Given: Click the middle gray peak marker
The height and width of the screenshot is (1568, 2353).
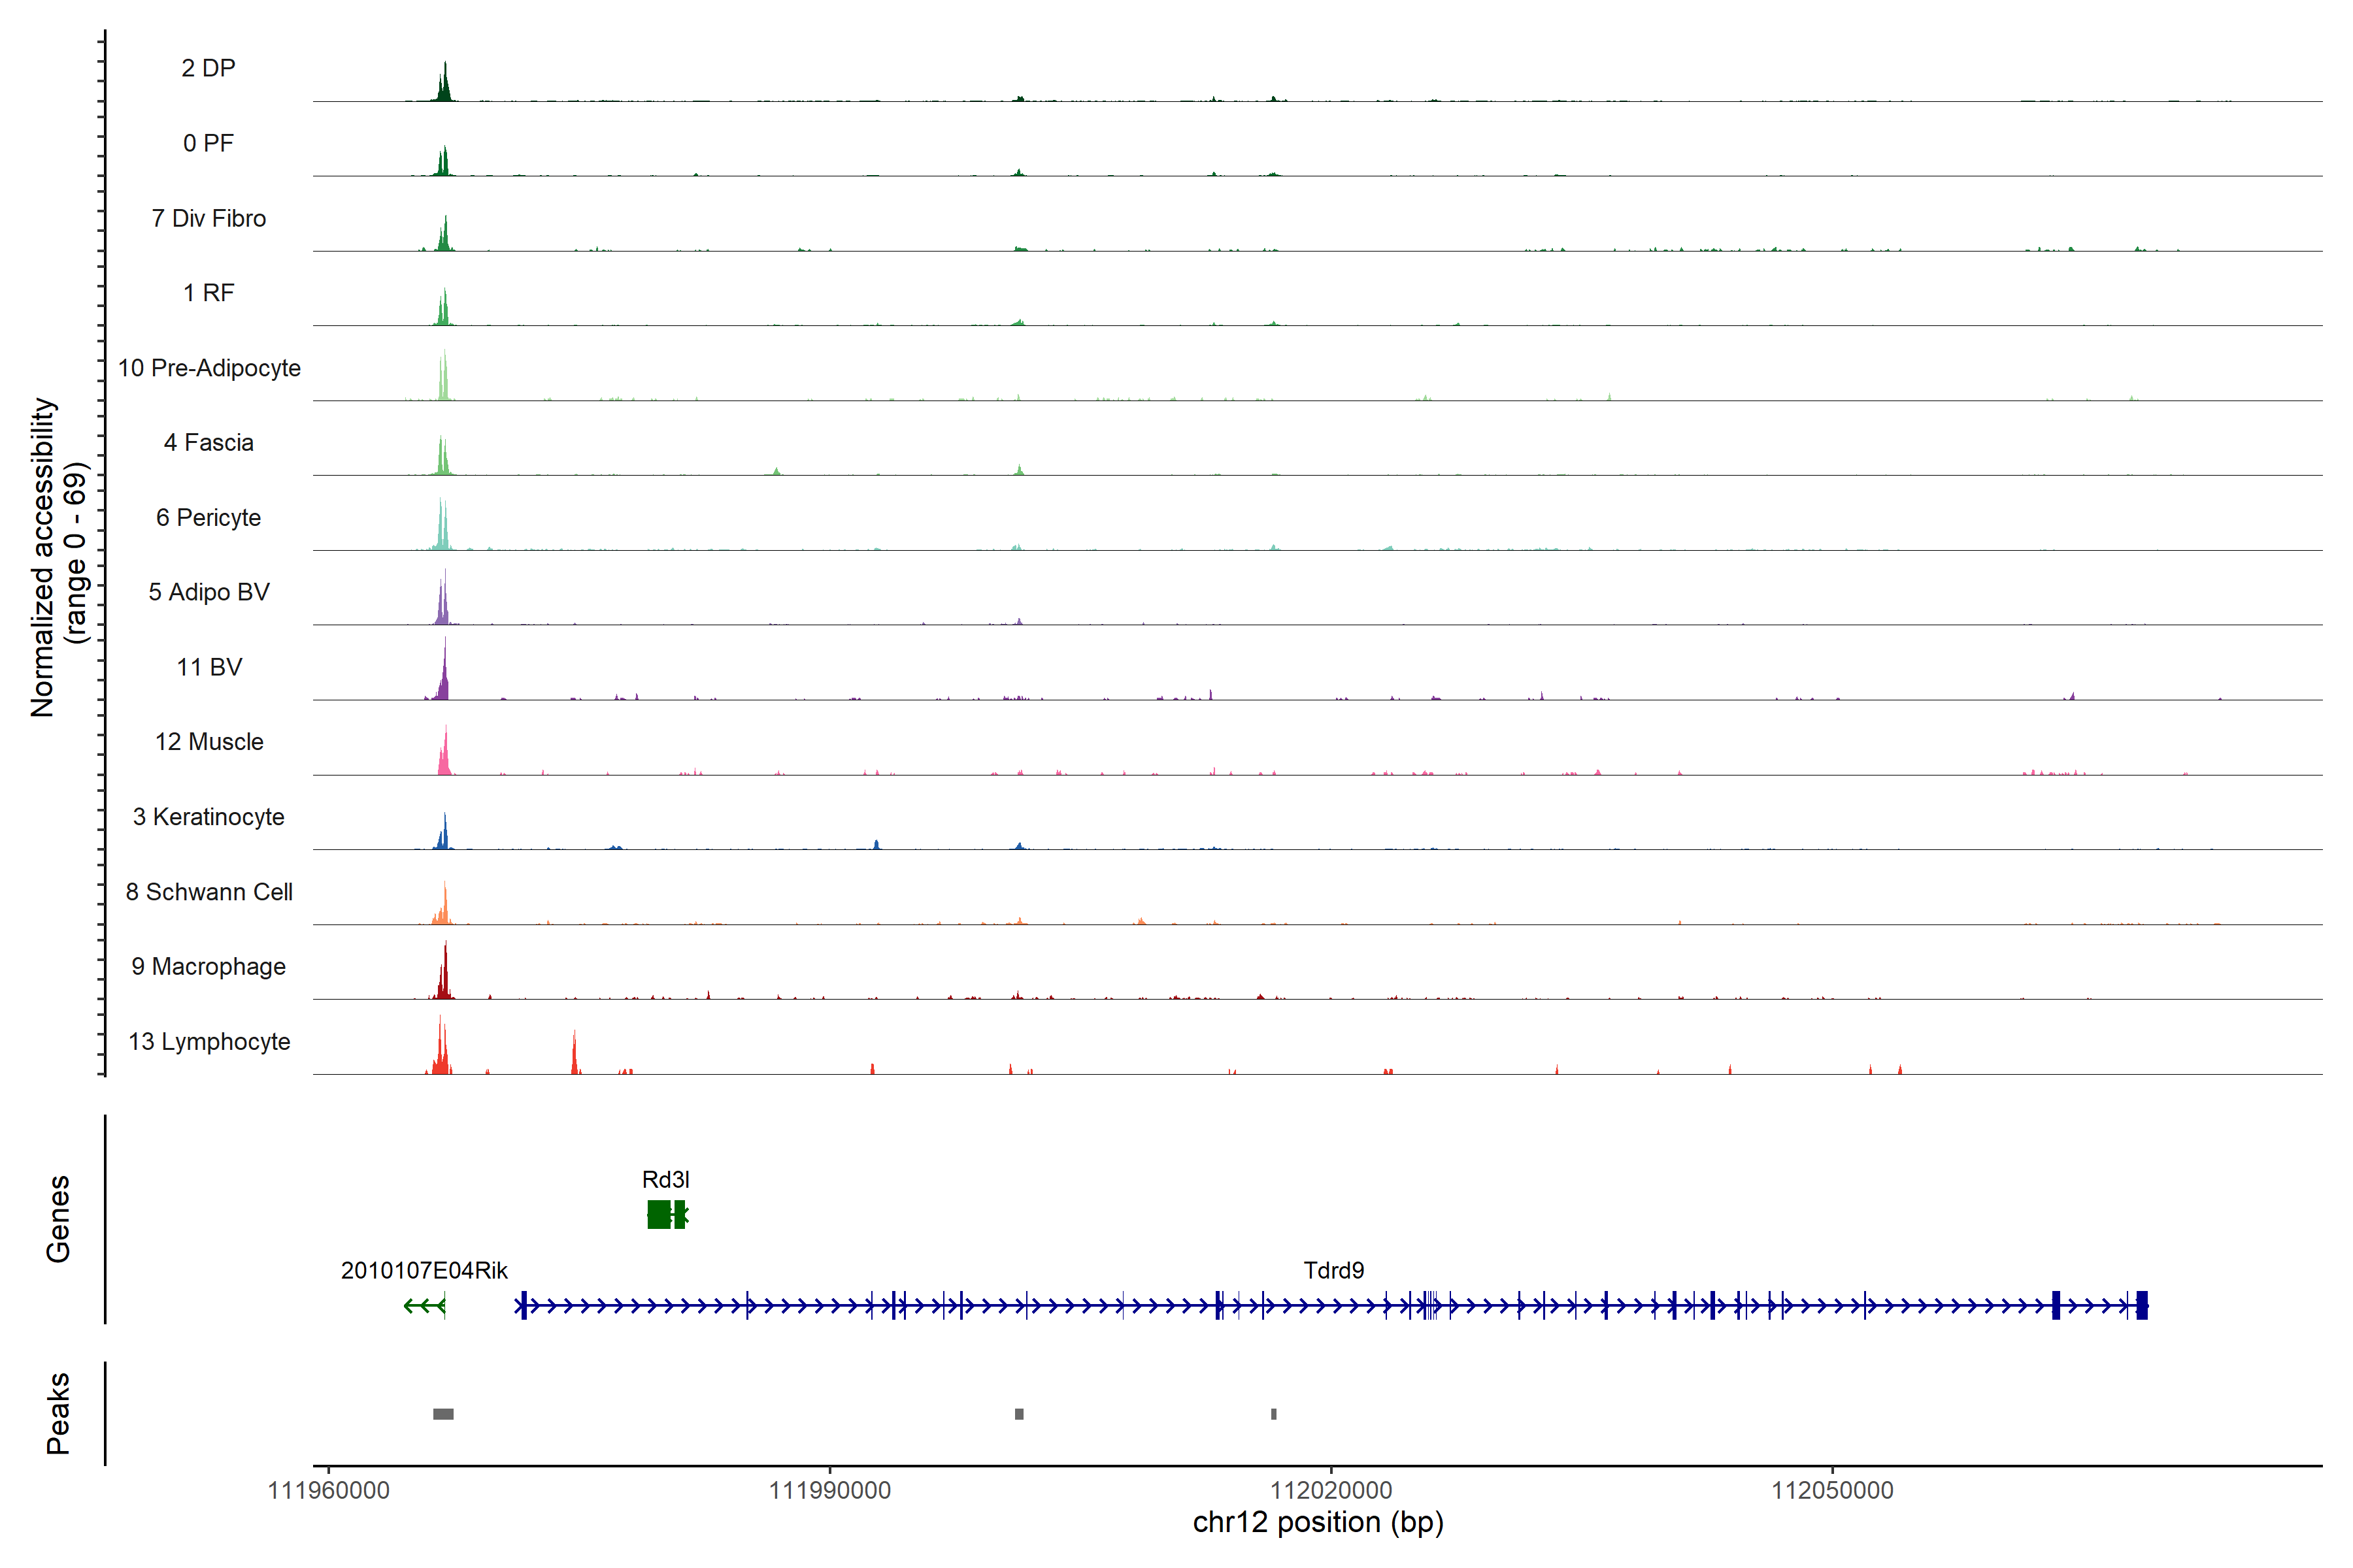Looking at the screenshot, I should pos(1018,1413).
